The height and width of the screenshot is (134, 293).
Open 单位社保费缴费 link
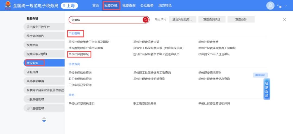(x=208, y=42)
